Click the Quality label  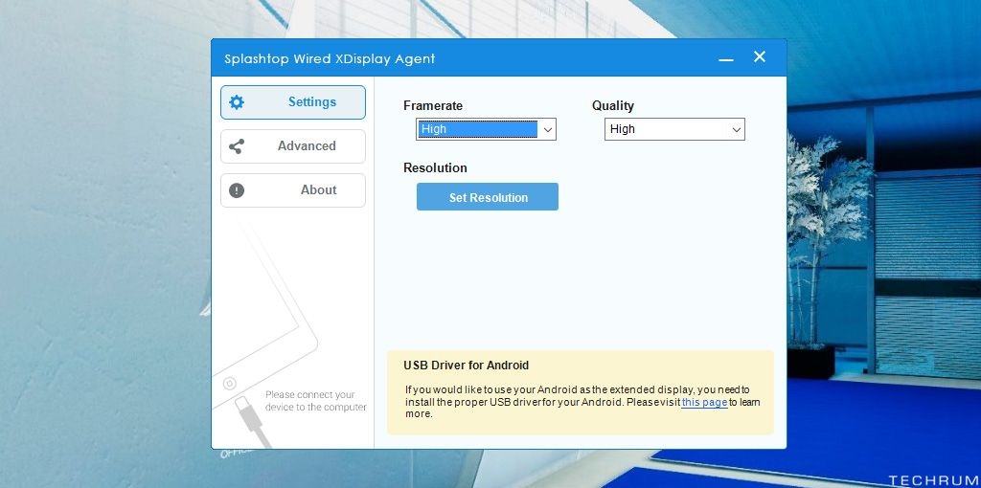pyautogui.click(x=613, y=105)
